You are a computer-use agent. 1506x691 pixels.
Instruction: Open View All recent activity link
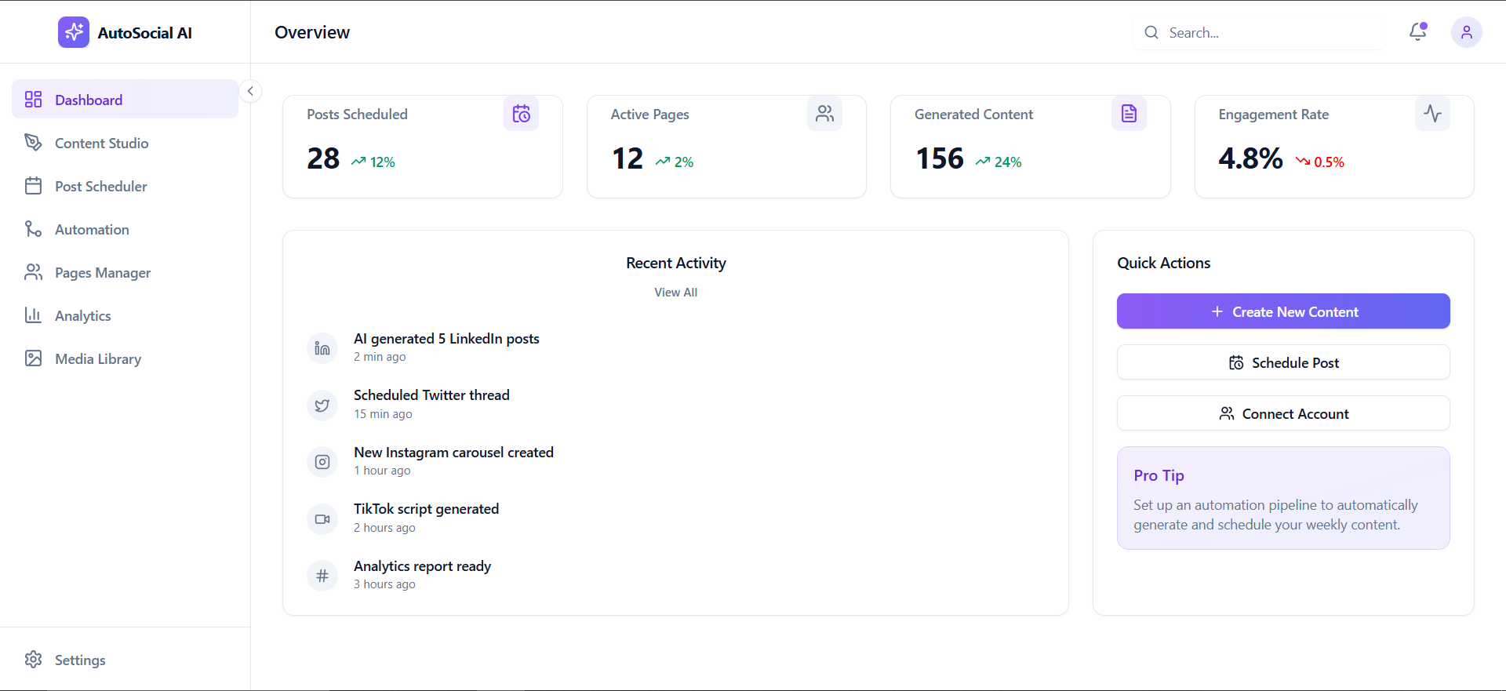click(x=675, y=293)
